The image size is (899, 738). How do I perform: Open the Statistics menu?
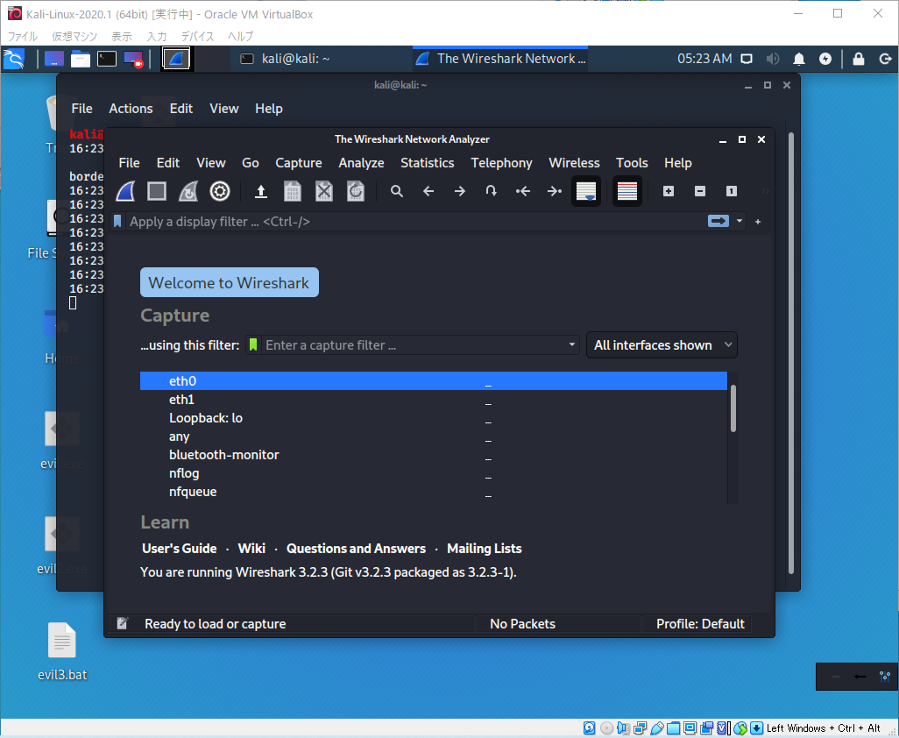[427, 163]
